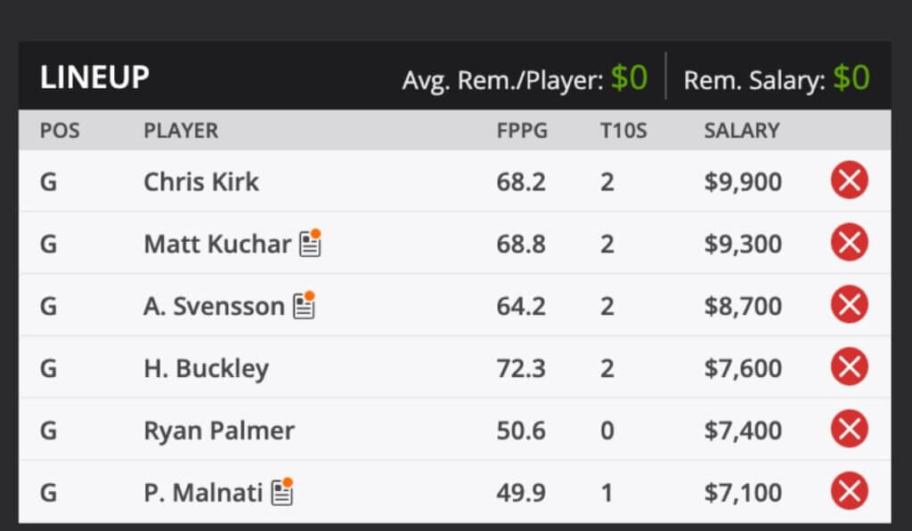This screenshot has width=912, height=531.
Task: Open P. Malnati's player news icon
Action: [282, 491]
